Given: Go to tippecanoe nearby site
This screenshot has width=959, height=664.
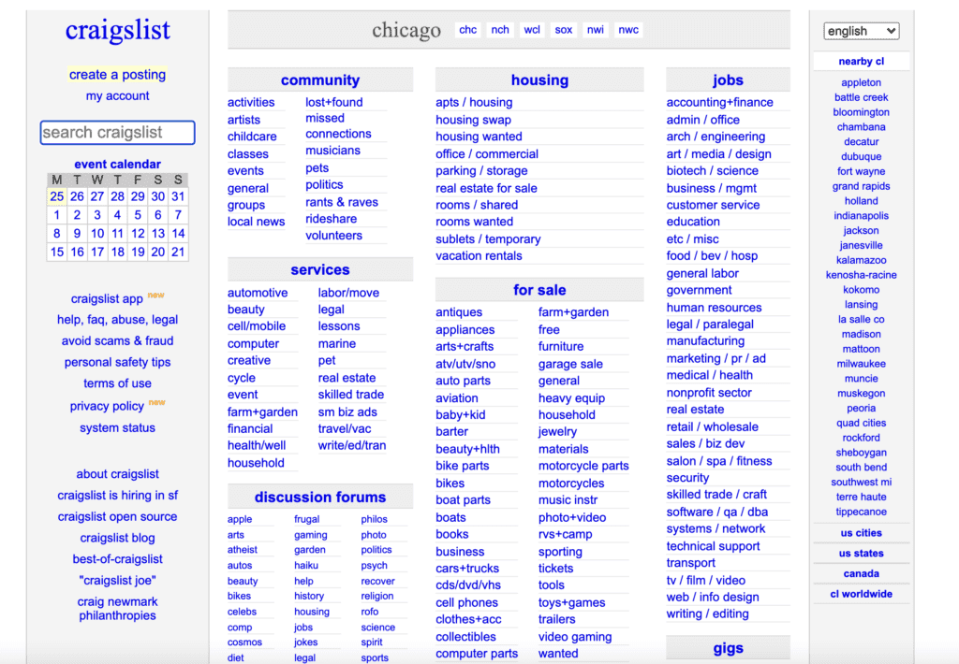Looking at the screenshot, I should click(862, 512).
